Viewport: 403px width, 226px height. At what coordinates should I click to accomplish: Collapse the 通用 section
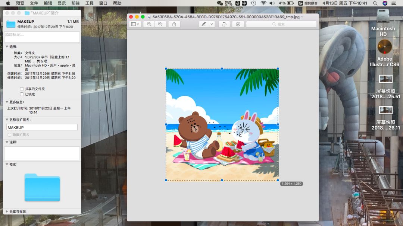tap(7, 47)
